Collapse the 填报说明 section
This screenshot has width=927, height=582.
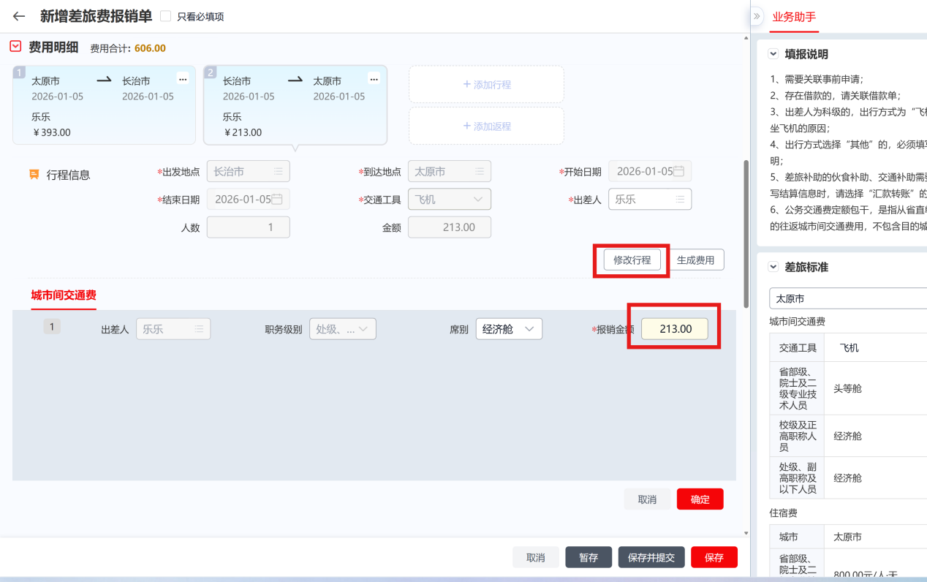773,54
